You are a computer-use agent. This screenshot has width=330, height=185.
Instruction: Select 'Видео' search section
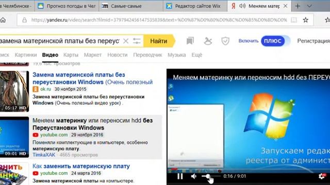click(x=50, y=55)
